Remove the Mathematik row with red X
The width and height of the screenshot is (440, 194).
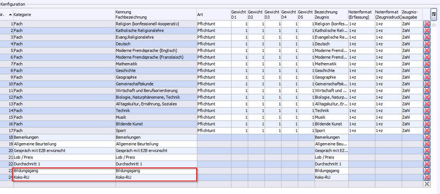point(427,64)
